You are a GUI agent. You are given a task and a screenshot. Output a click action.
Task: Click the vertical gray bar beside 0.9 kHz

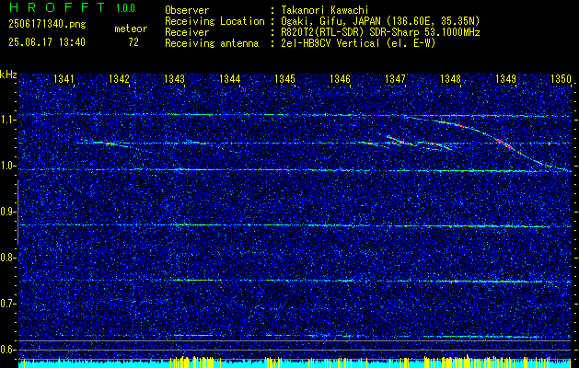pos(17,213)
